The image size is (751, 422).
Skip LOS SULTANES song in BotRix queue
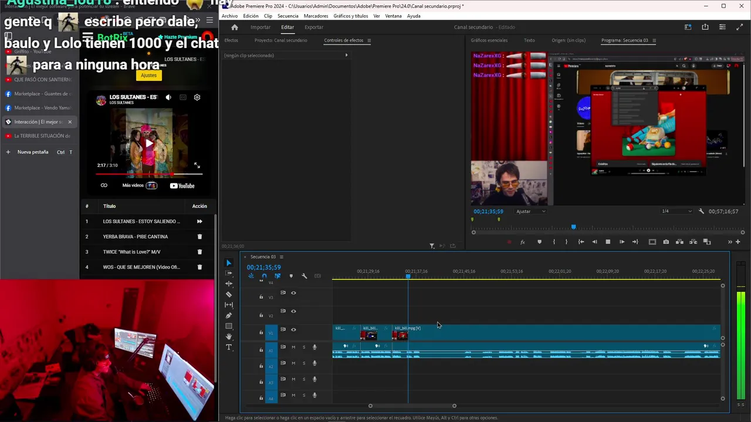coord(199,222)
